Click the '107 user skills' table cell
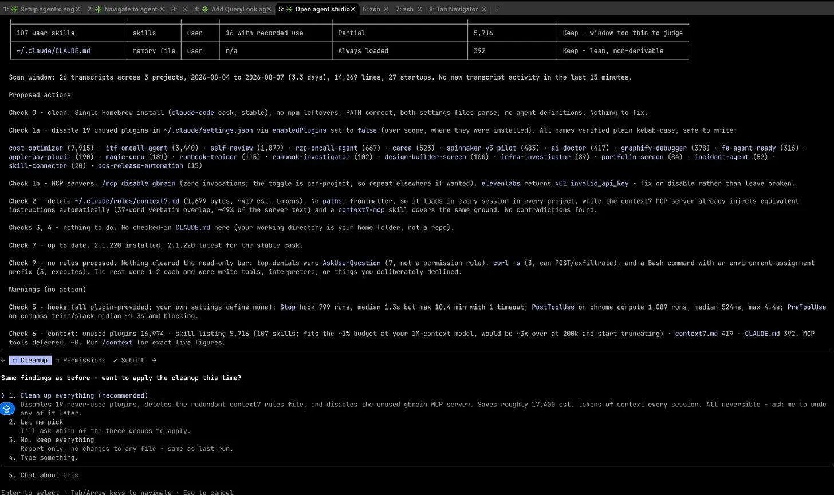This screenshot has height=495, width=834. click(46, 33)
